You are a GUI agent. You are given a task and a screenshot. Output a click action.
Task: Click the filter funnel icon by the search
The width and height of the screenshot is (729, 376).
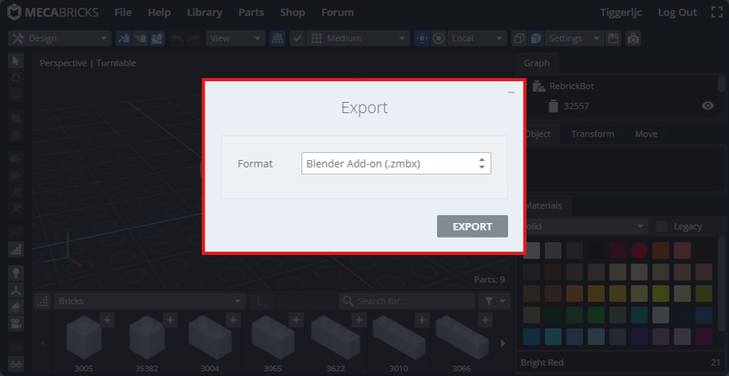click(490, 301)
